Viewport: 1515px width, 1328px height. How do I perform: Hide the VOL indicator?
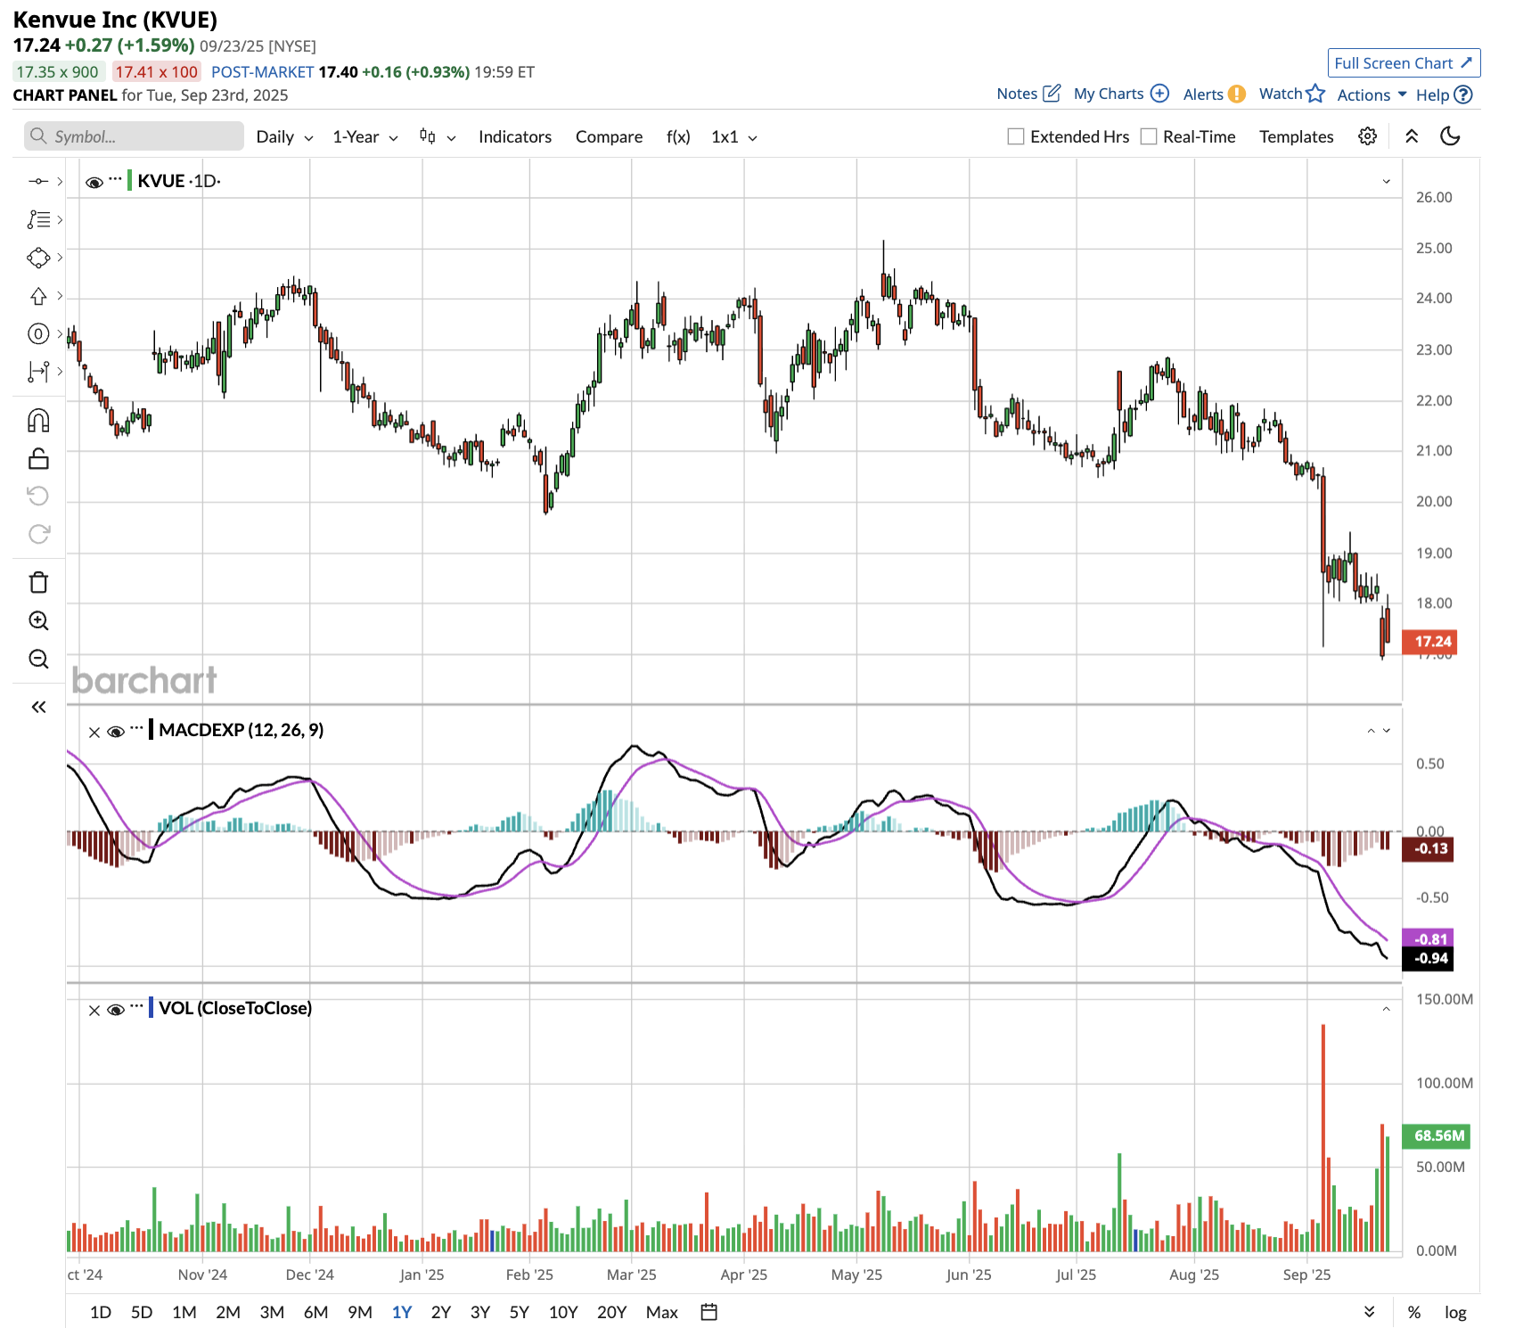pos(116,1010)
